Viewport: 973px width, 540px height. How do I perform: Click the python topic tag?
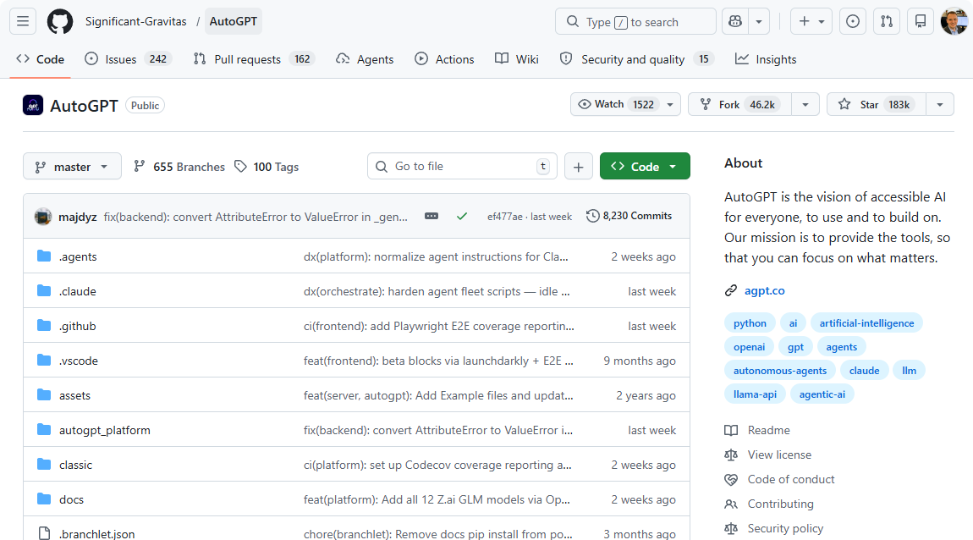[750, 322]
